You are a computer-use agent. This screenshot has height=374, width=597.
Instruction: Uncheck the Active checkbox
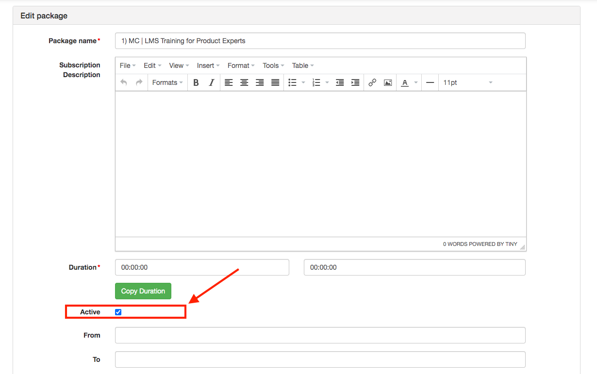coord(118,312)
